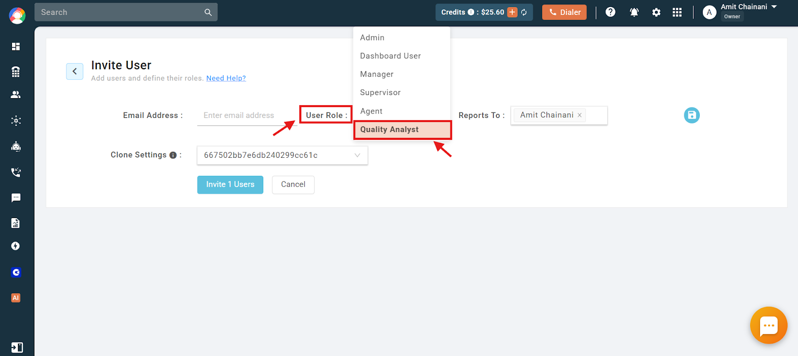Viewport: 798px width, 356px height.
Task: Open the dashboard grid icon in sidebar
Action: [x=16, y=46]
